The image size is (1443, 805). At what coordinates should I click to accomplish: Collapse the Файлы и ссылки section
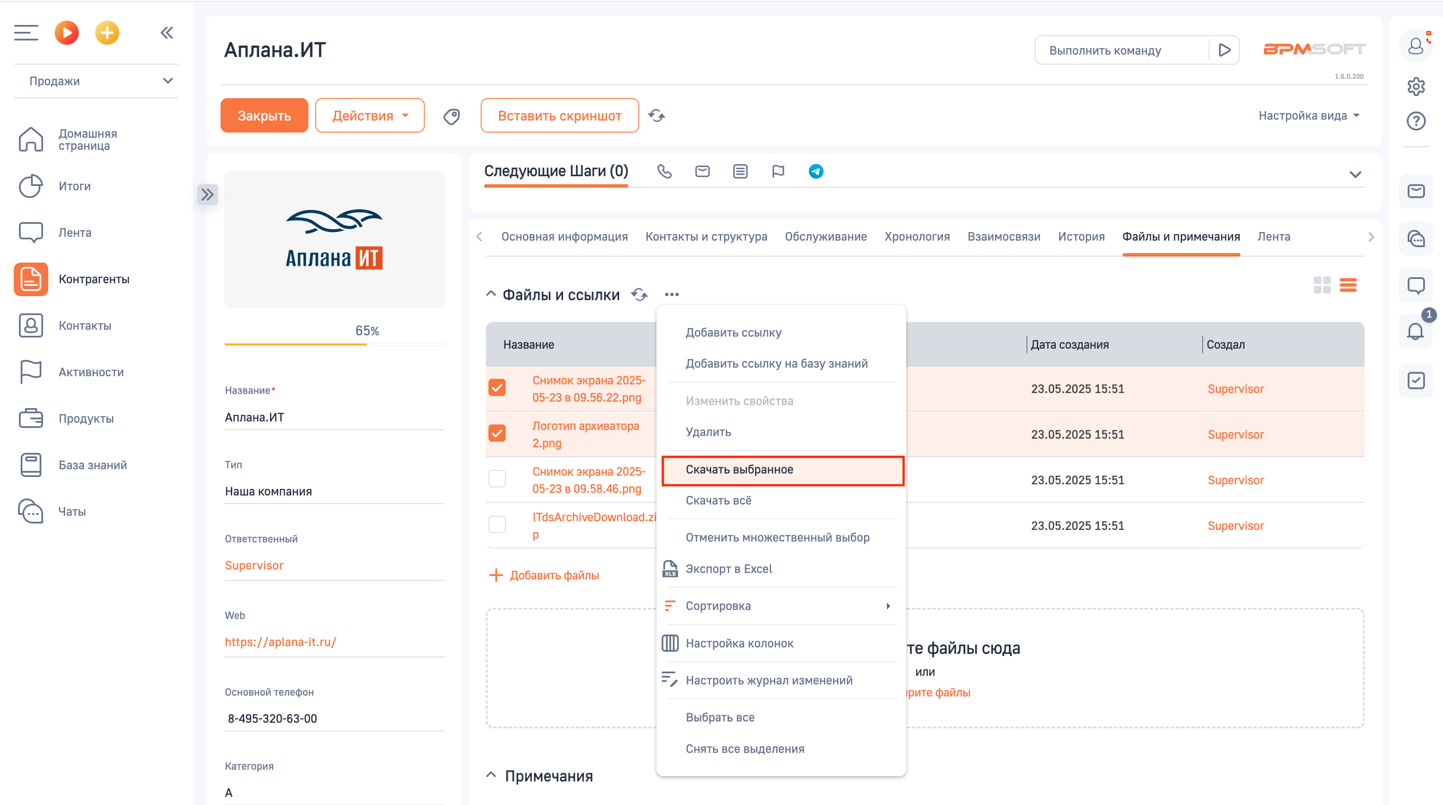[491, 294]
